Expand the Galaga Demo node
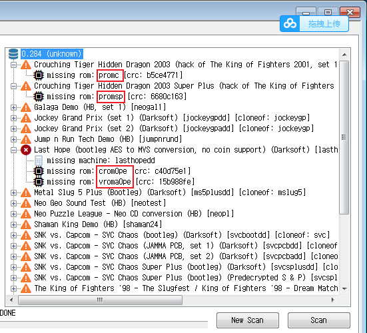This screenshot has height=333, width=367. point(13,107)
